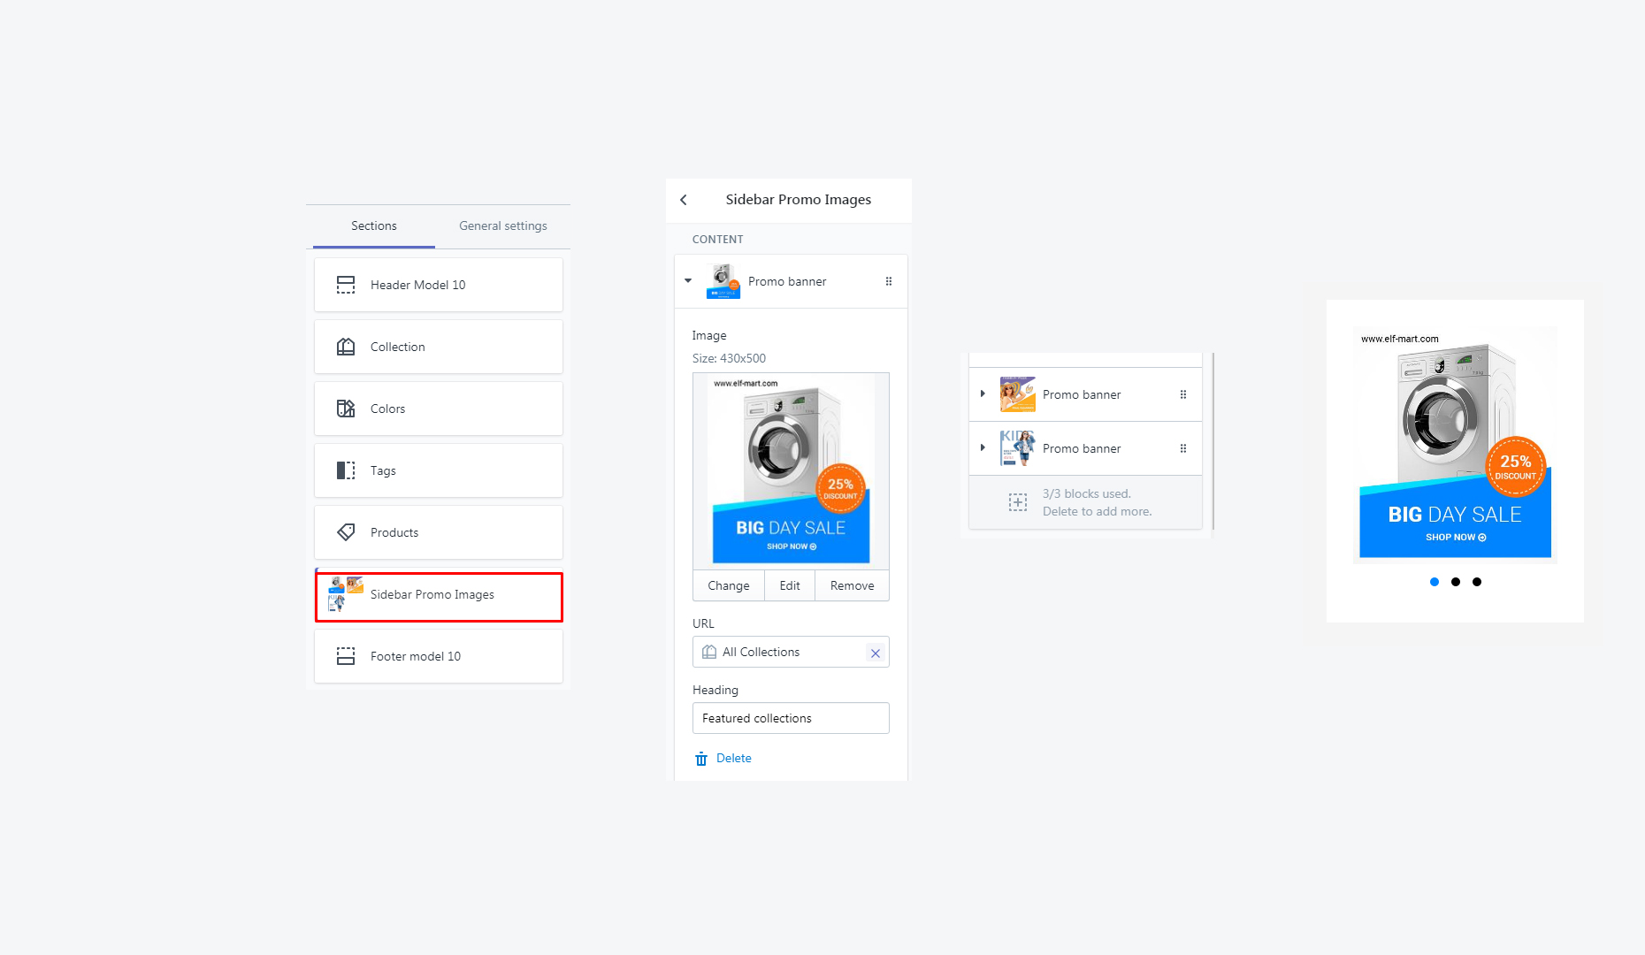Click the Heading input field
Screen dimensions: 1645x955
click(x=791, y=718)
